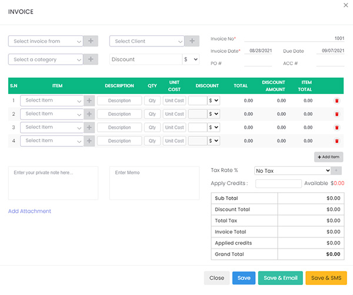The height and width of the screenshot is (295, 353).
Task: Delete invoice row 3 with trash icon
Action: [x=337, y=128]
